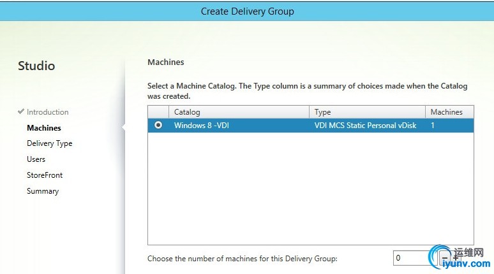Sort by the Type column header
The height and width of the screenshot is (274, 494).
(368, 112)
